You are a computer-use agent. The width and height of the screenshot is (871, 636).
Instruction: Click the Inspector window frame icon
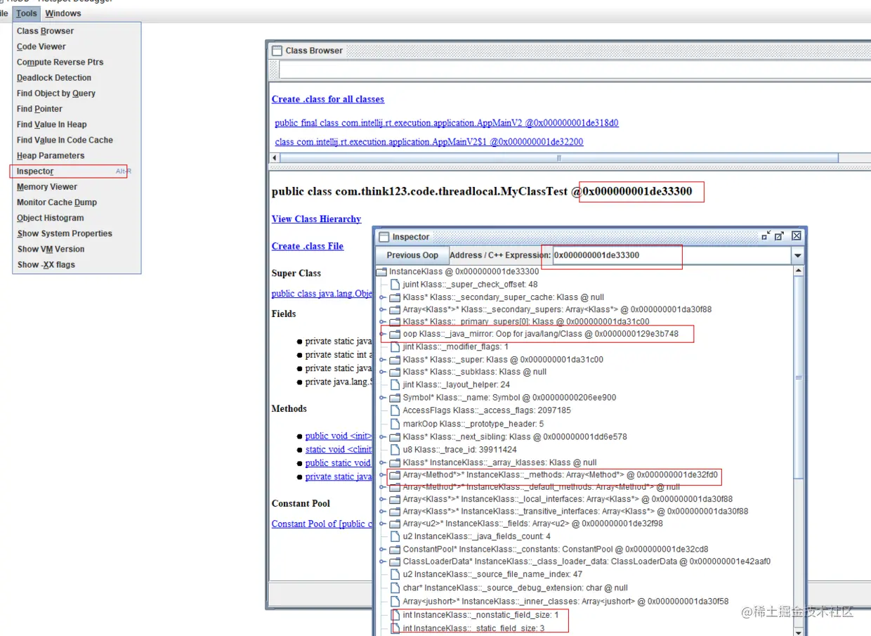384,237
